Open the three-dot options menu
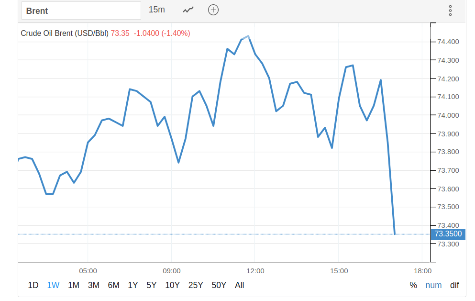475x301 pixels. (x=450, y=11)
